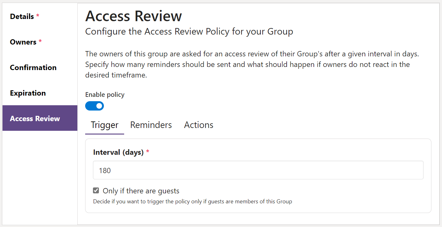Toggle the access review policy switch
Viewport: 442px width, 227px height.
tap(95, 106)
